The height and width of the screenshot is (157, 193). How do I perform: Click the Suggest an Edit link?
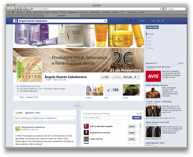click(32, 97)
